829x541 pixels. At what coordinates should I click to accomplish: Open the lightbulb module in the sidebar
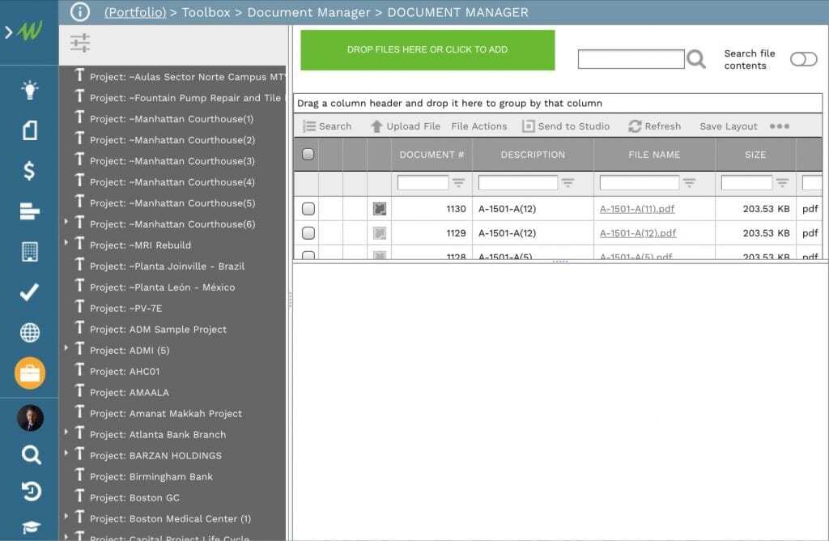coord(30,90)
